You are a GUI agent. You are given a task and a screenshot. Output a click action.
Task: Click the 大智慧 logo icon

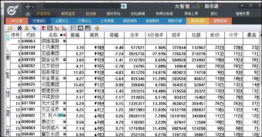[12, 10]
